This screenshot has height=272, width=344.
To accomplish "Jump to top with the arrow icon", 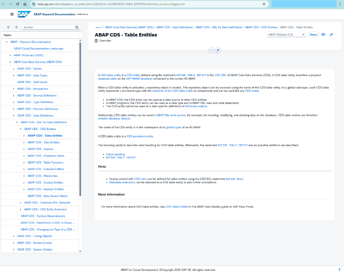I will [x=339, y=270].
